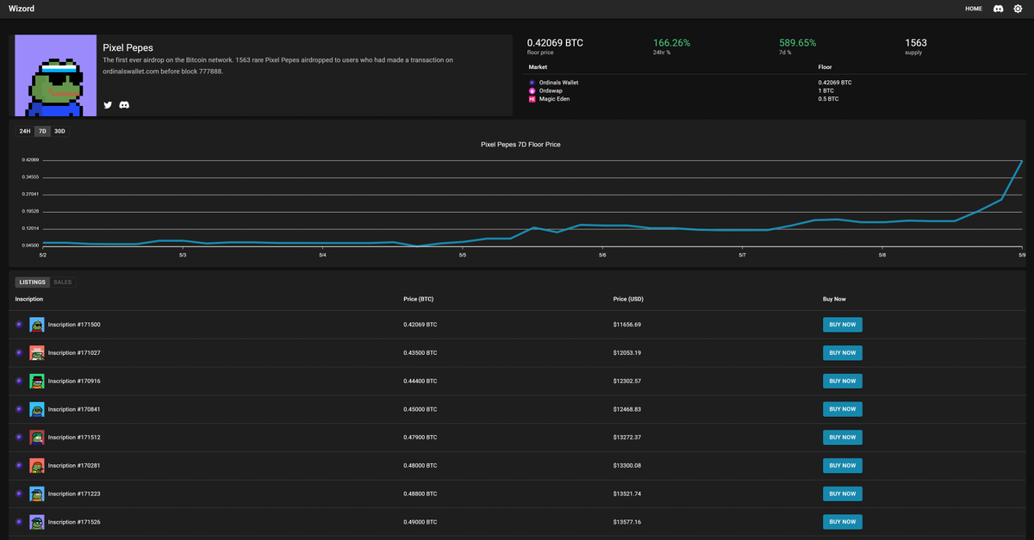Click the Magic Eden market icon
Screen dimensions: 1034x540
click(532, 99)
